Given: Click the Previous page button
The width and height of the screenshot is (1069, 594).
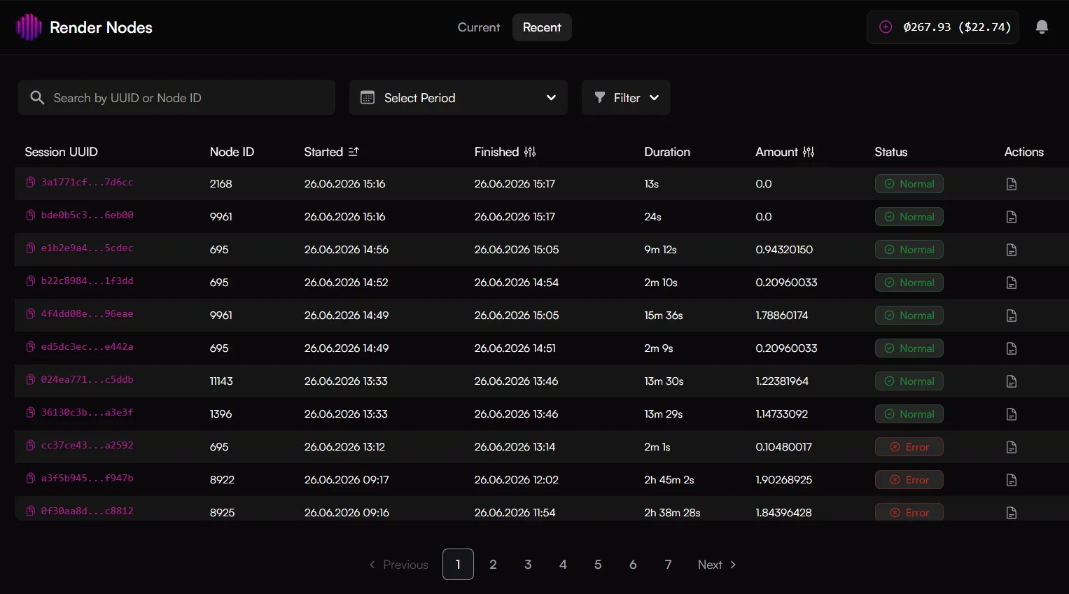Looking at the screenshot, I should 399,565.
